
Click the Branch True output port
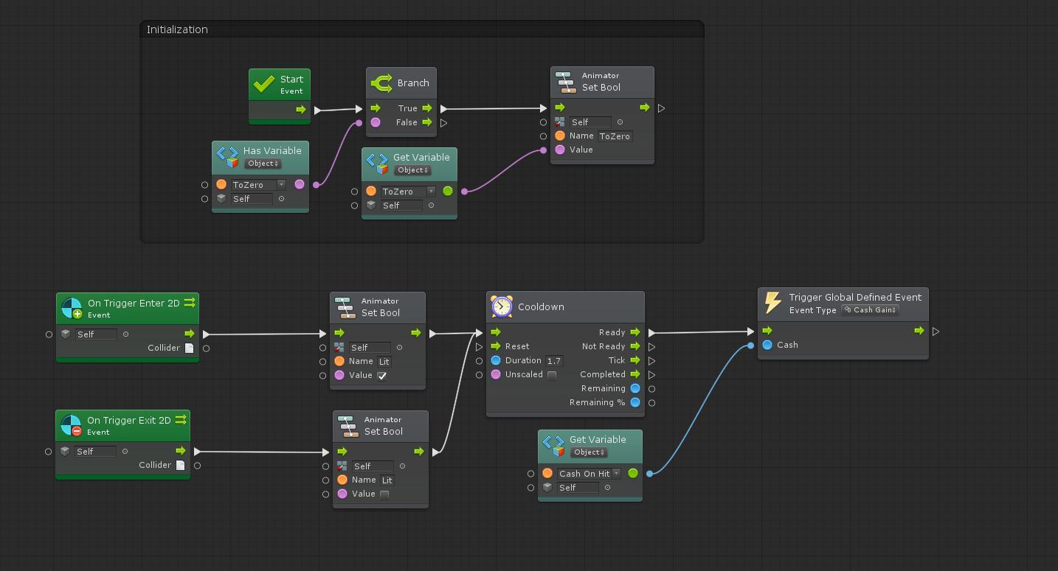(427, 108)
